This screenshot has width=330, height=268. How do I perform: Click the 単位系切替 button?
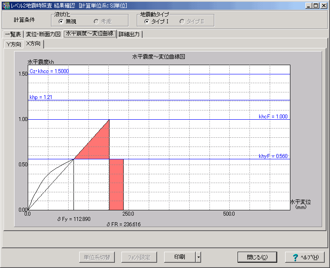(97, 257)
